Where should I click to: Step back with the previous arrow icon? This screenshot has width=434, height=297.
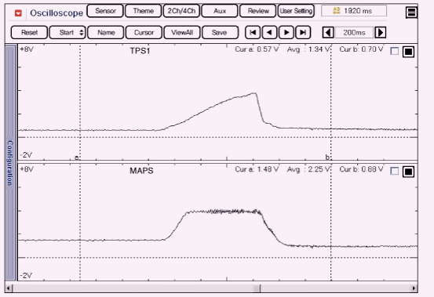pos(269,33)
